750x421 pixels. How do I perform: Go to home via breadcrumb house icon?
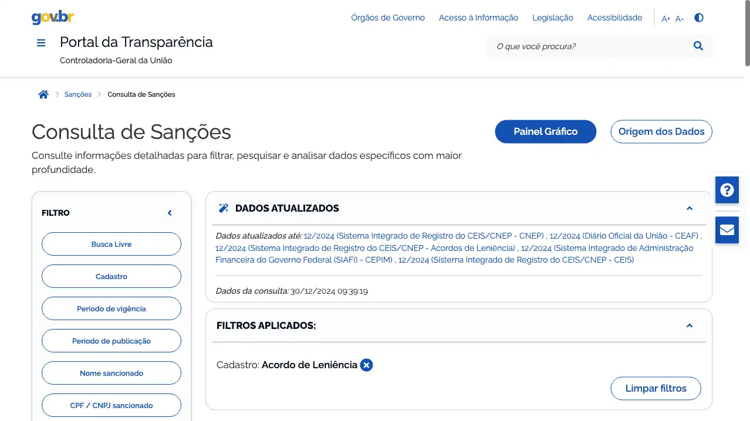(43, 94)
